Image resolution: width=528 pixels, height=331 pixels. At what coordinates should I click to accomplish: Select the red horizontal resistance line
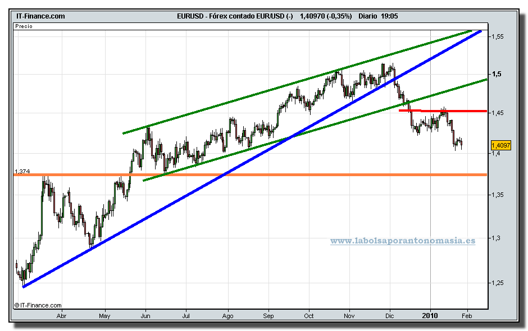(443, 111)
